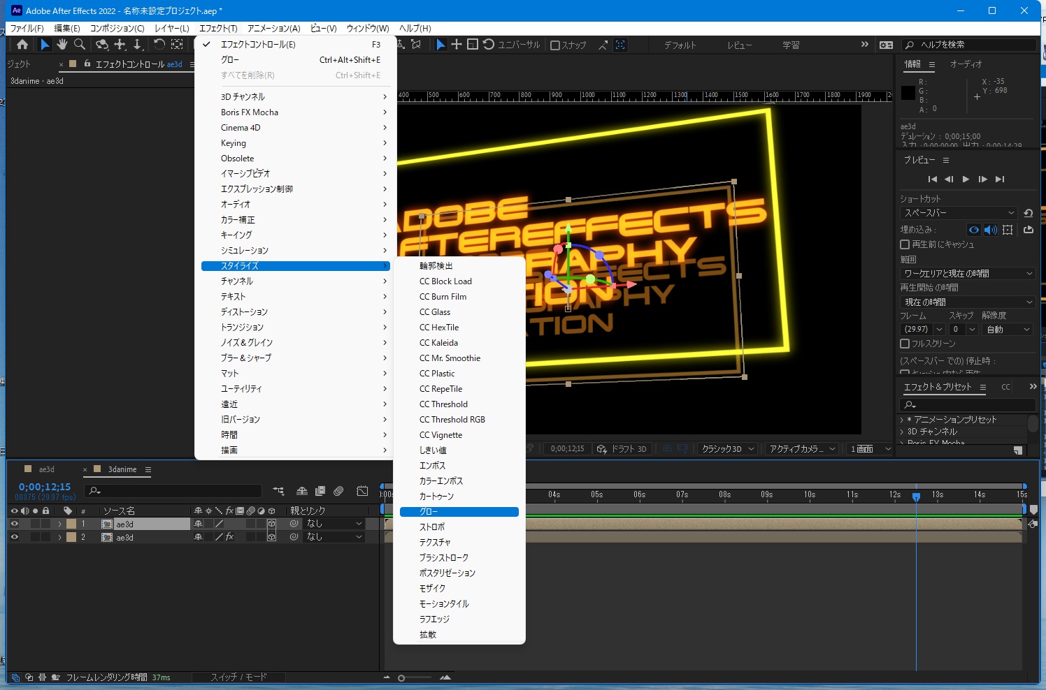Toggle 3D layer switch for layer 1
1046x690 pixels.
[271, 524]
